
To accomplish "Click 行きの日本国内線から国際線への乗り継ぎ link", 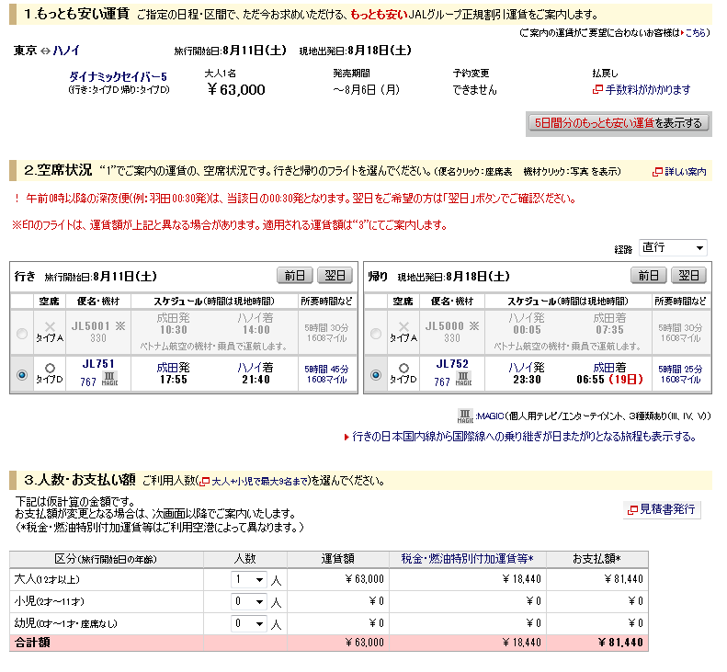I will point(524,437).
